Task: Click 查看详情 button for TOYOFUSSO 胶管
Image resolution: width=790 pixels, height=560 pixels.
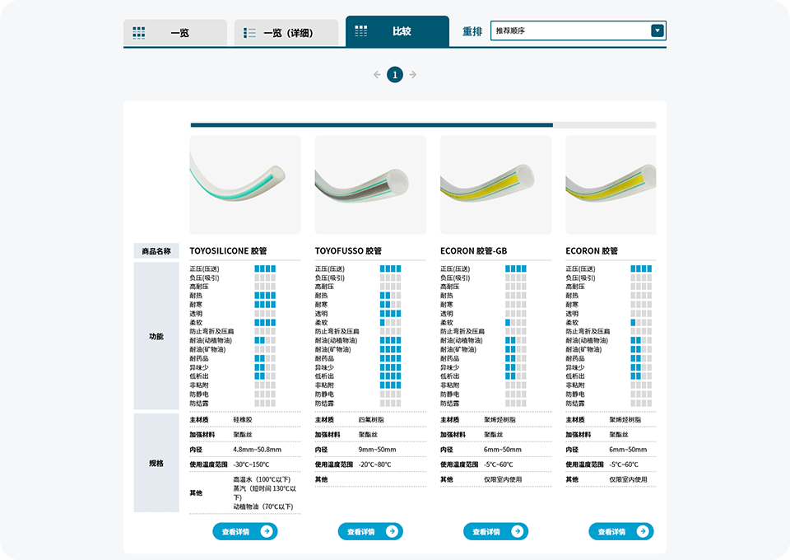Action: pos(371,531)
